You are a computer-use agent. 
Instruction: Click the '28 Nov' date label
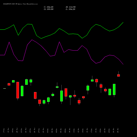[43, 130]
